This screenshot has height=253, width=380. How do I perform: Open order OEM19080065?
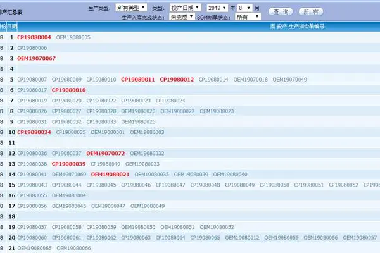pyautogui.click(x=34, y=248)
